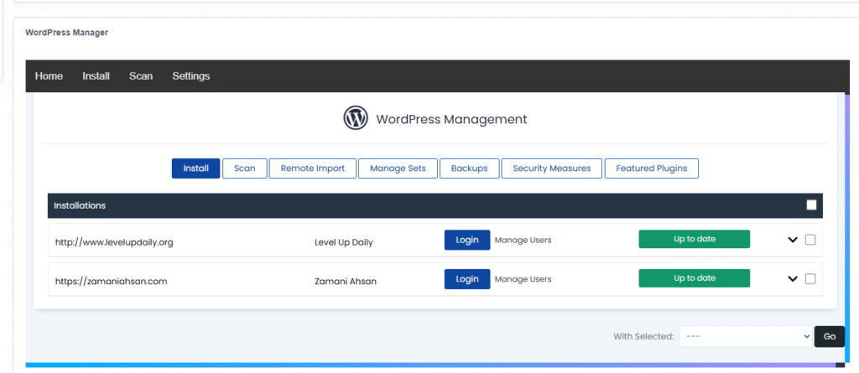
Task: Select the outlined Scan tab button
Action: (x=245, y=168)
